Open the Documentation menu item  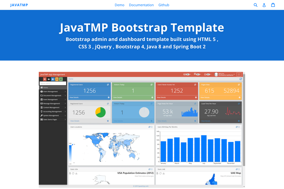[x=141, y=5]
